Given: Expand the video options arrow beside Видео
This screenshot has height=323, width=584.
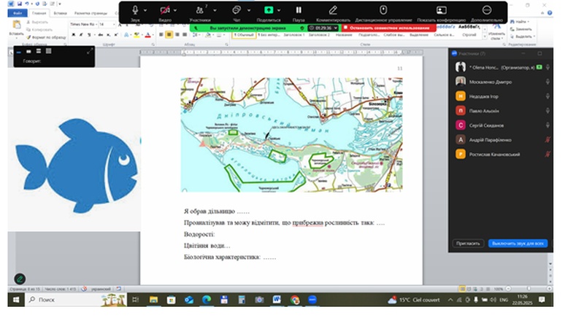Looking at the screenshot, I should [177, 9].
